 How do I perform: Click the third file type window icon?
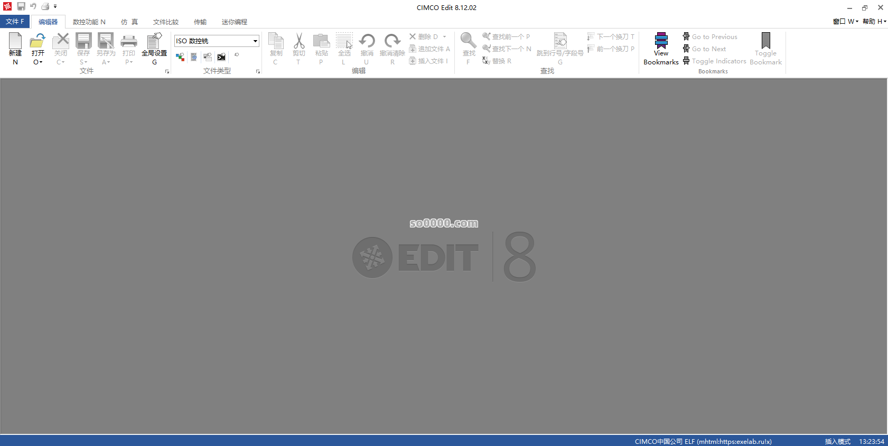(208, 56)
